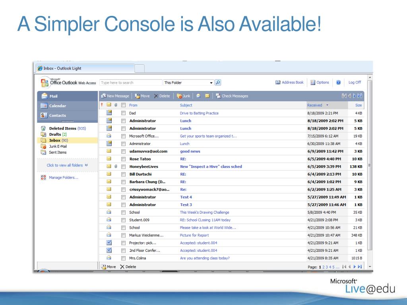Viewport: 407px width, 305px height.
Task: Check the box for udamuvva@aol.com message
Action: (123, 151)
